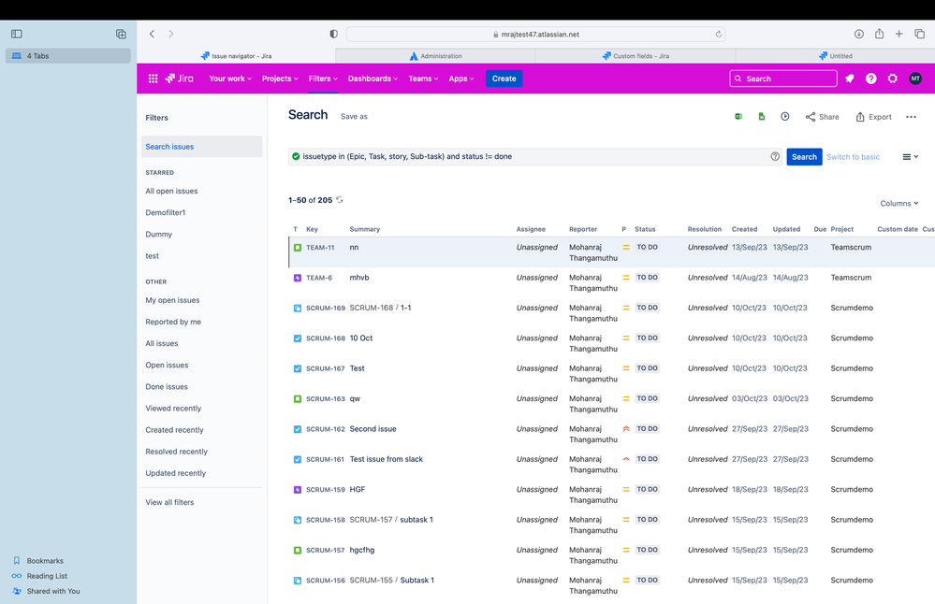Screen dimensions: 935x604
Task: Open the Dashboards menu
Action: [x=373, y=79]
